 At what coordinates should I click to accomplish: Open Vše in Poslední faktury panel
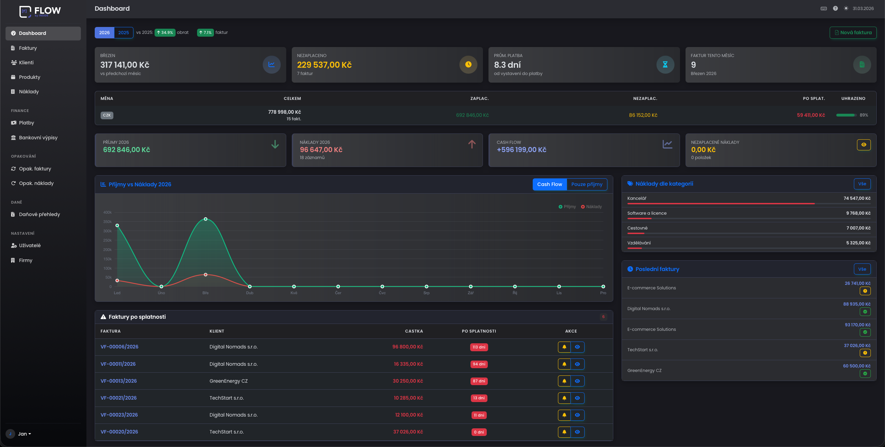862,269
